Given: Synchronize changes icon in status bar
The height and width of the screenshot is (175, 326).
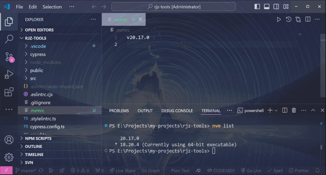Looking at the screenshot, I should (41, 171).
